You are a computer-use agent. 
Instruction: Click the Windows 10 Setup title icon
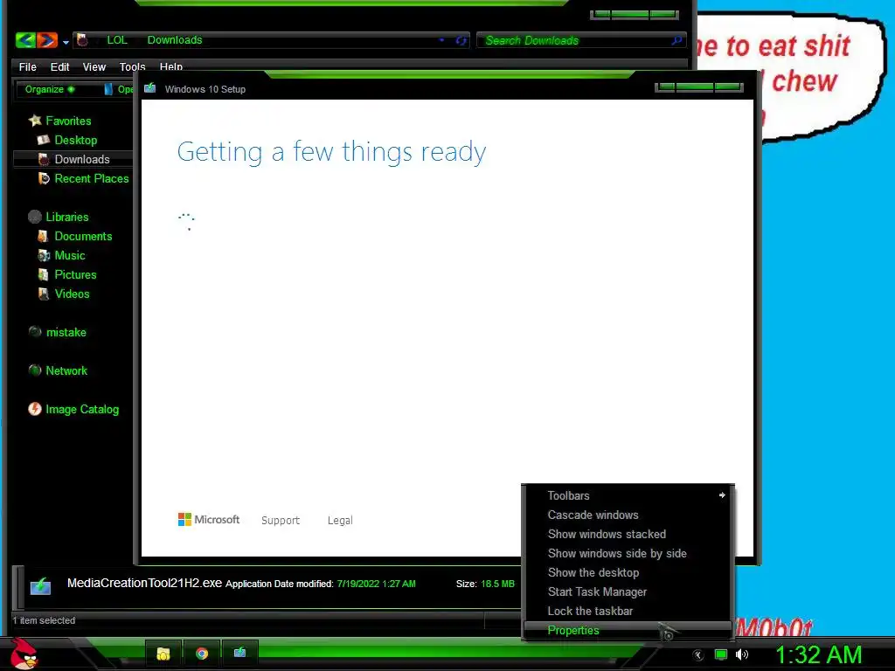pyautogui.click(x=150, y=88)
